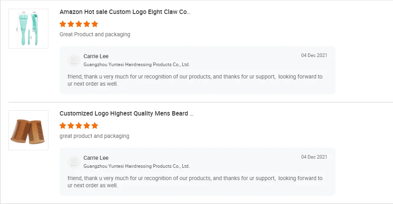Open Guangzhou Yuntesi company link under Mens Beard review

[x=136, y=166]
